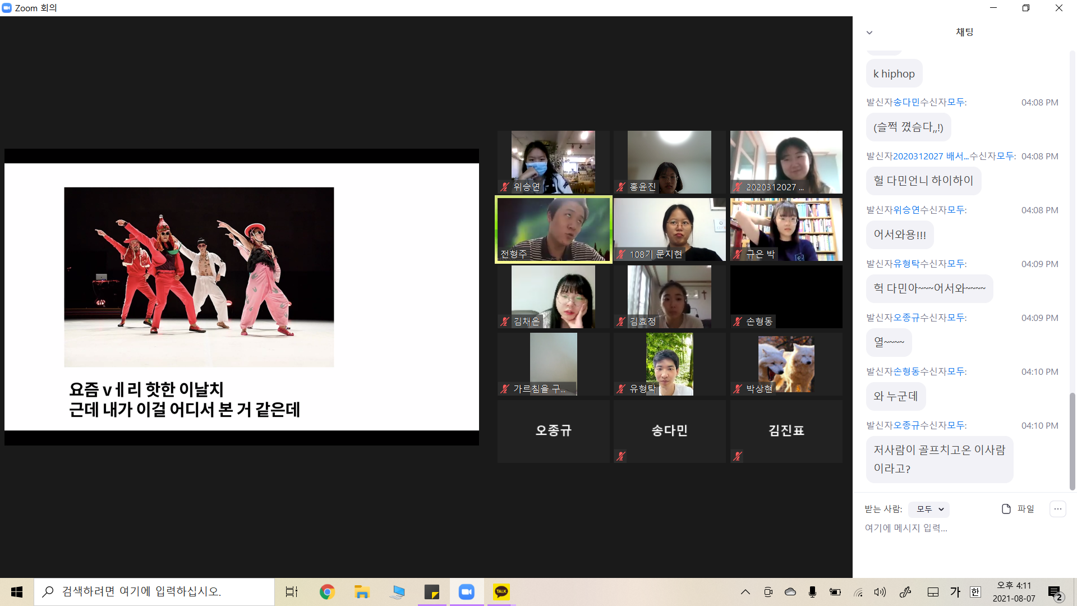Click sender name 오종규 in last message

(x=906, y=425)
